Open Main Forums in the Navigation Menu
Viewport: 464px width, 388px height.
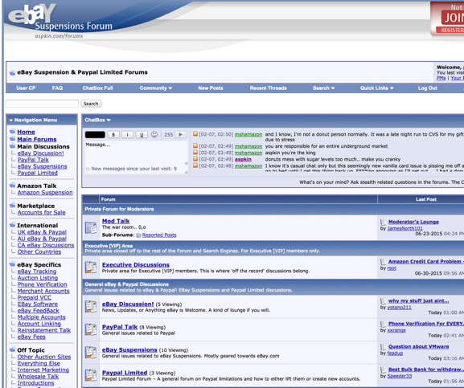[37, 140]
